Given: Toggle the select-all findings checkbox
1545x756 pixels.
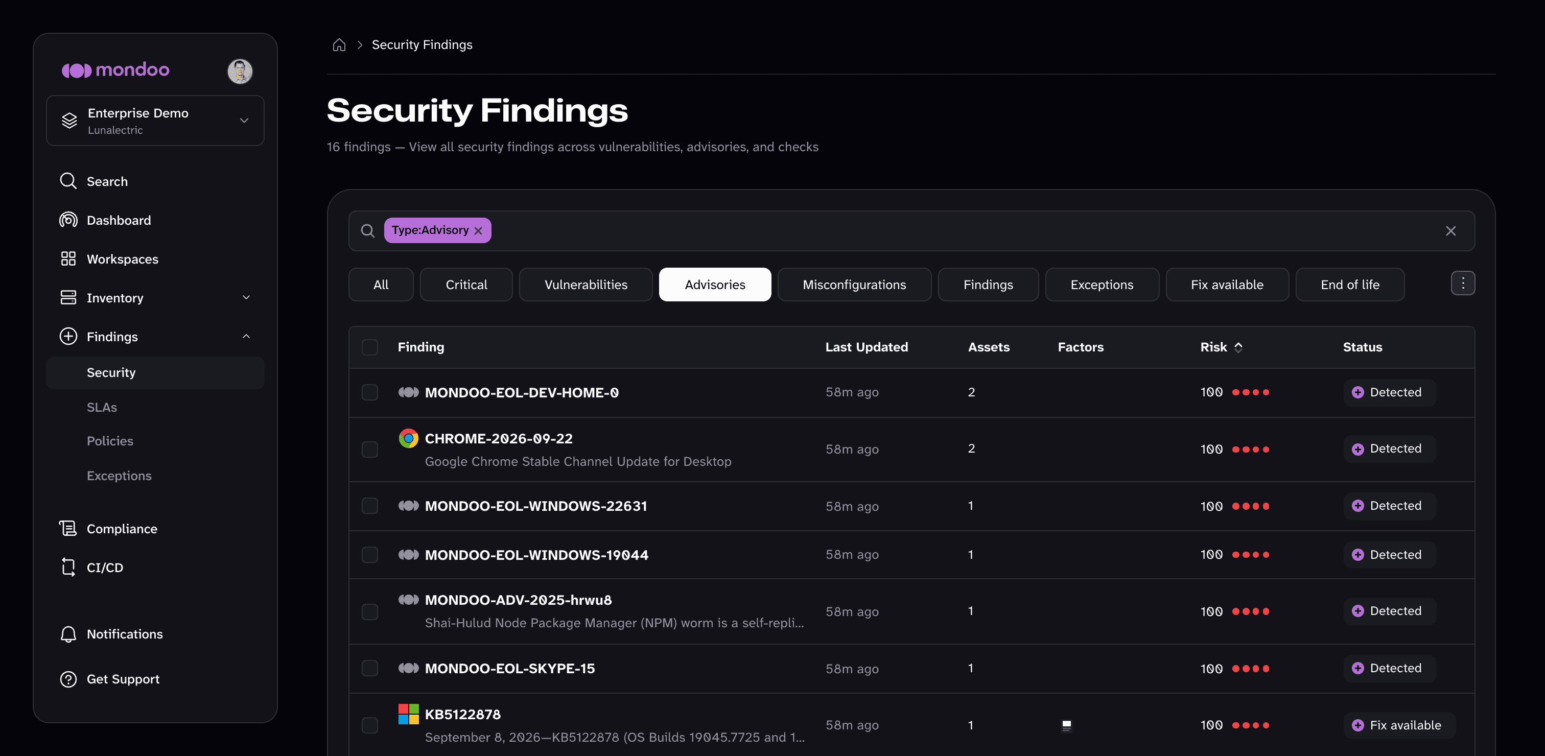Looking at the screenshot, I should 370,347.
